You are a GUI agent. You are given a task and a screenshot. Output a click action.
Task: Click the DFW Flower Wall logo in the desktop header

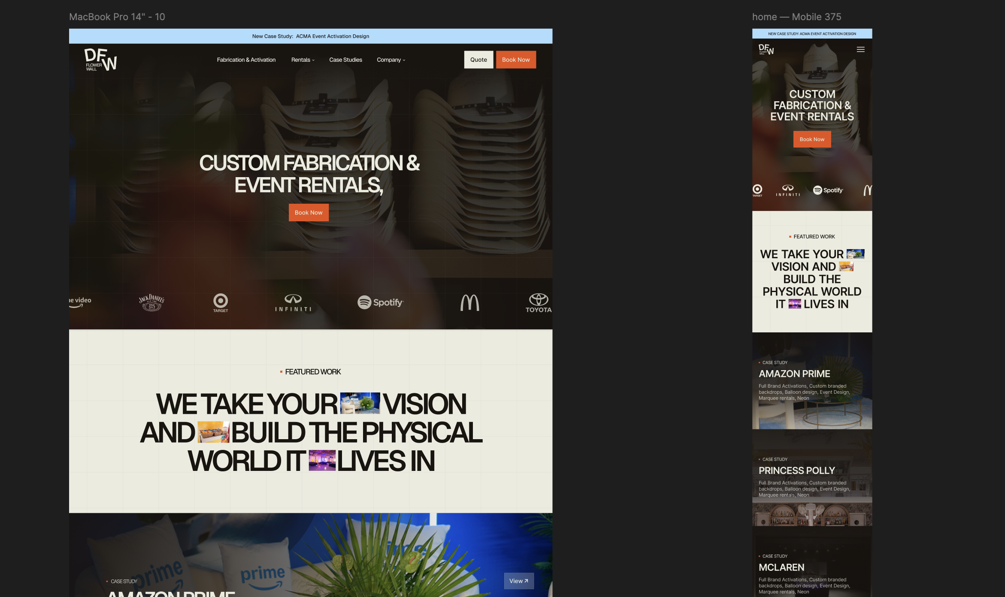[x=100, y=59]
